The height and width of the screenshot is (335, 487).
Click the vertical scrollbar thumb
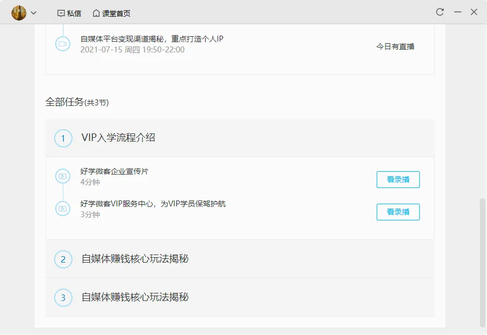482,263
